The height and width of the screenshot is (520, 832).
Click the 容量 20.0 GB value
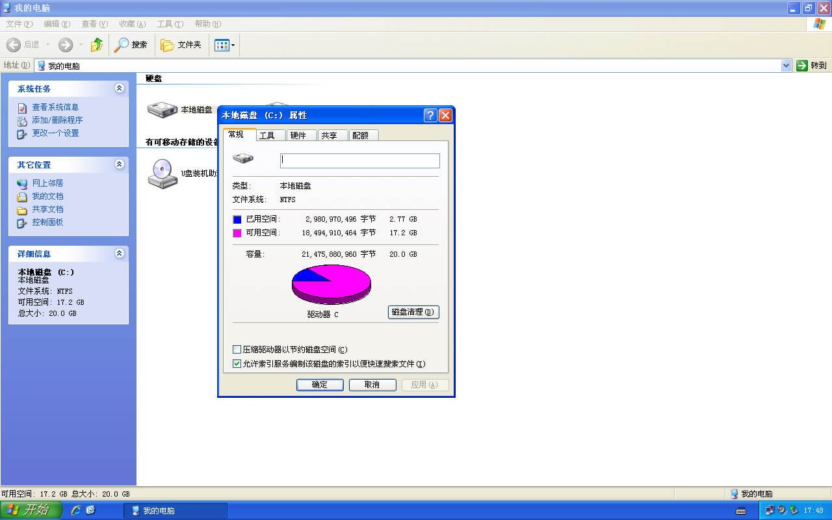click(x=403, y=254)
